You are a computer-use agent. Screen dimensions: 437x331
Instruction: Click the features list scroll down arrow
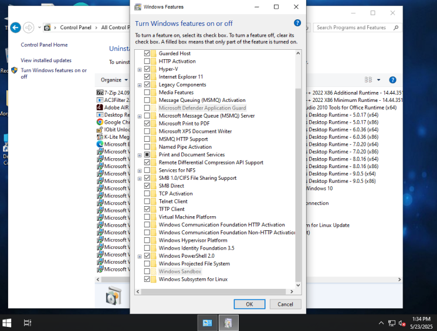(298, 285)
